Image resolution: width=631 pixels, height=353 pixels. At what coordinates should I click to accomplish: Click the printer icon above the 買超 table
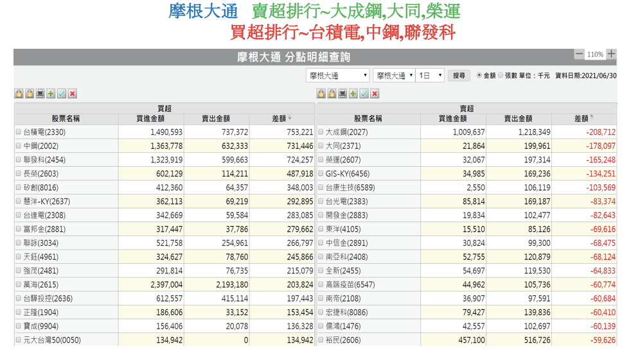(40, 94)
